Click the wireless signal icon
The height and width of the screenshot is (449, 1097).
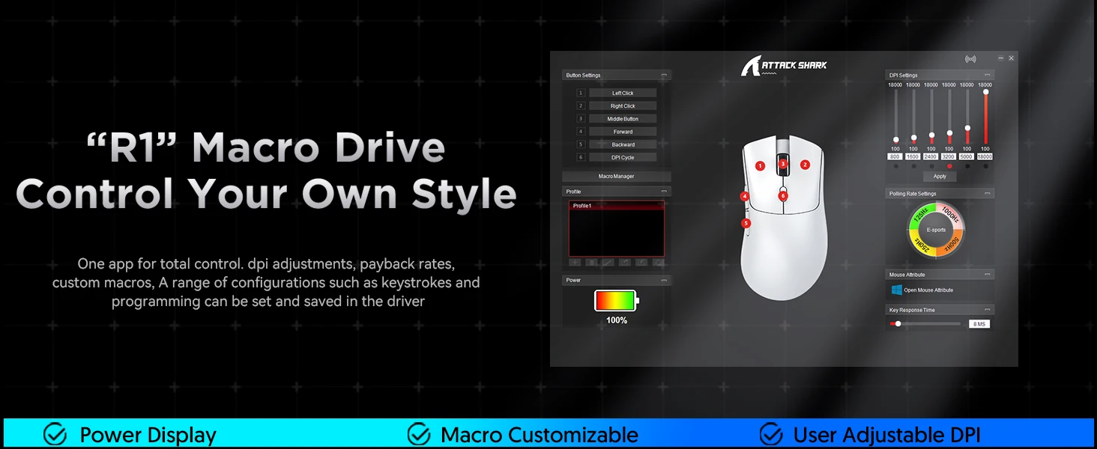[x=970, y=58]
